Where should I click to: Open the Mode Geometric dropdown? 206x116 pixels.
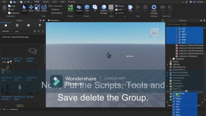[60, 6]
